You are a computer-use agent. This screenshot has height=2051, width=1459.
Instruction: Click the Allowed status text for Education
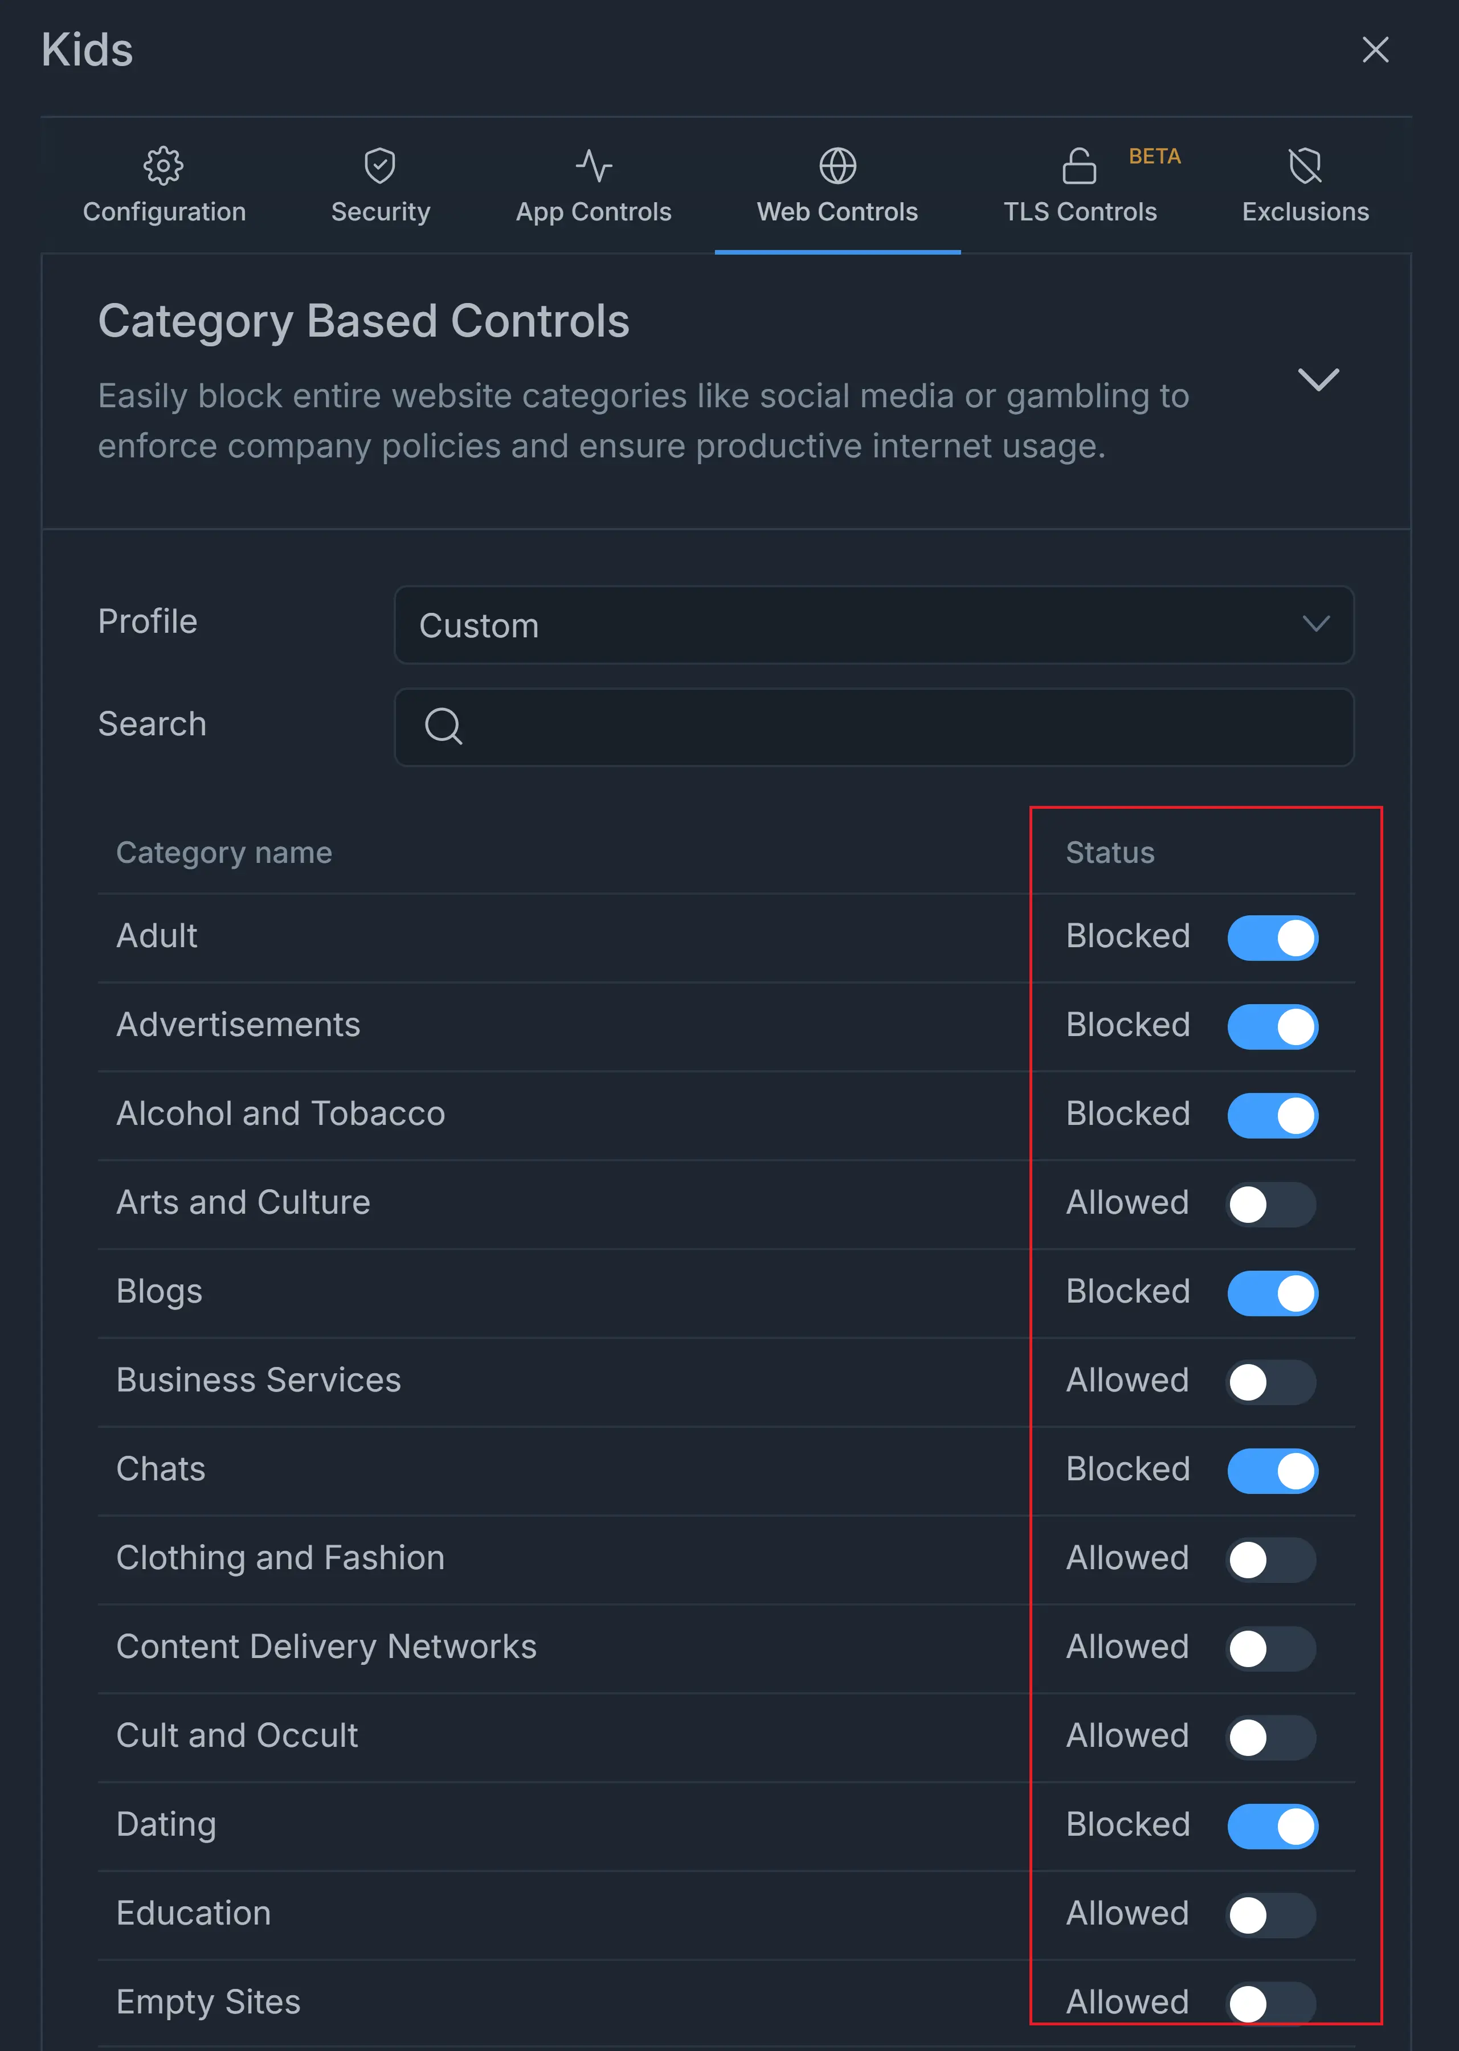[1127, 1914]
